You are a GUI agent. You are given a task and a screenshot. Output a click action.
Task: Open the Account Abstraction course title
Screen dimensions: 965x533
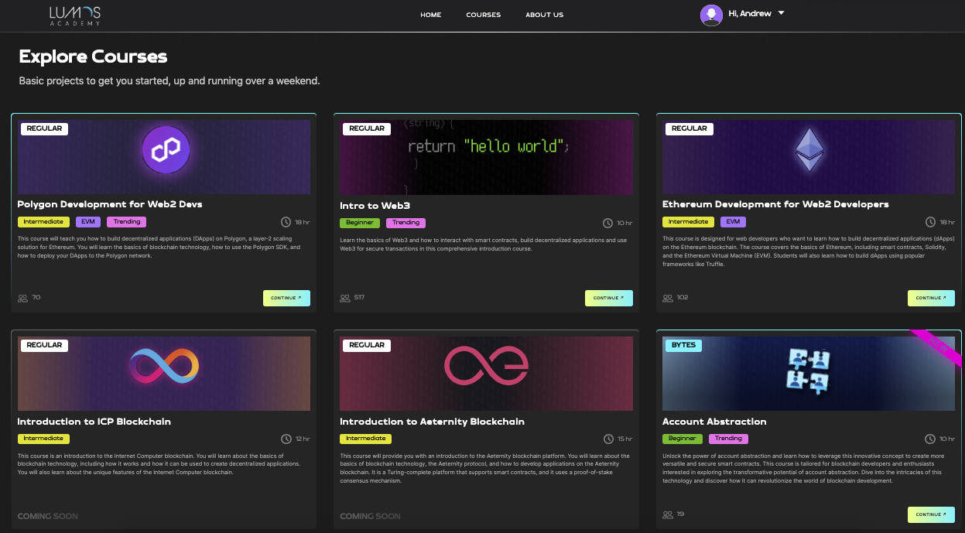714,422
